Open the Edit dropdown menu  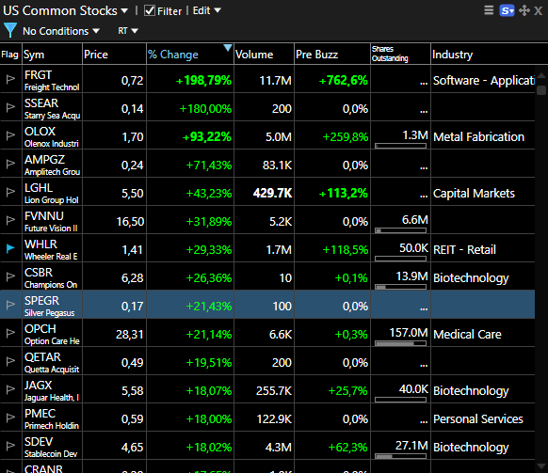[206, 10]
